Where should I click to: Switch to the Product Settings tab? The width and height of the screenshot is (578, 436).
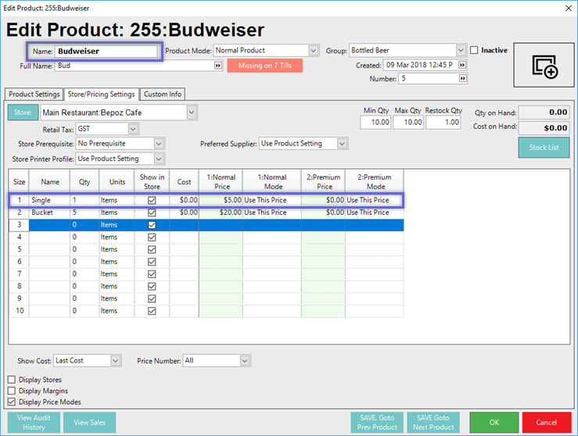click(34, 95)
